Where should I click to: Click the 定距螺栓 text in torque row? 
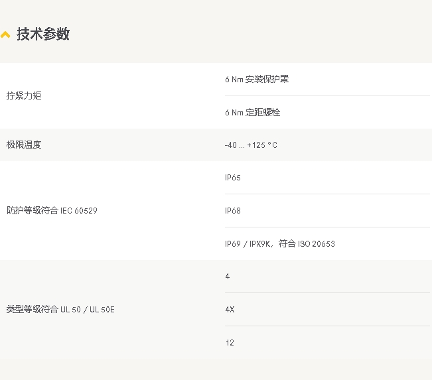pos(263,112)
